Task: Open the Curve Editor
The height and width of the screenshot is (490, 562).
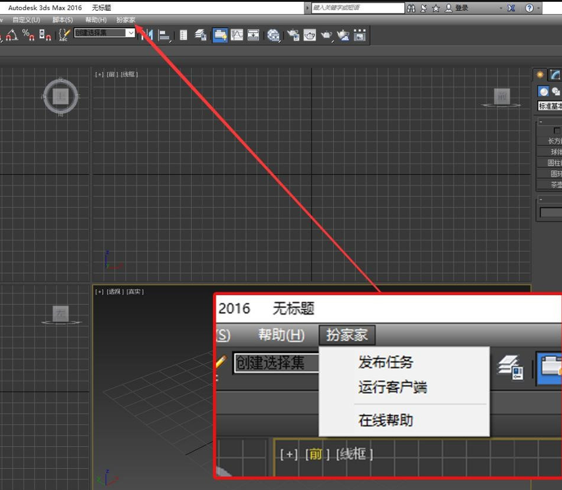Action: point(237,35)
